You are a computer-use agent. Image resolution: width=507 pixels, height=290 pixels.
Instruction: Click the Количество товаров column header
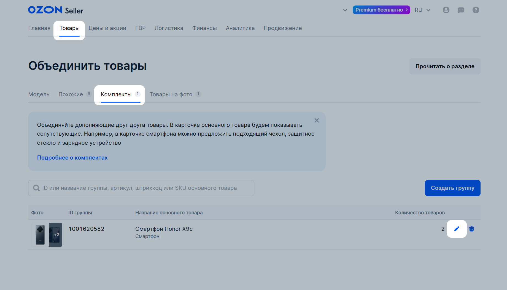tap(420, 213)
